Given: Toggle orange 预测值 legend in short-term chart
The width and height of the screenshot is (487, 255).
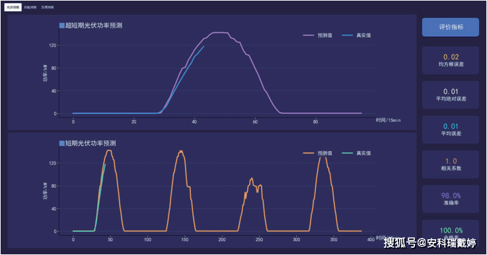Looking at the screenshot, I should pos(318,153).
